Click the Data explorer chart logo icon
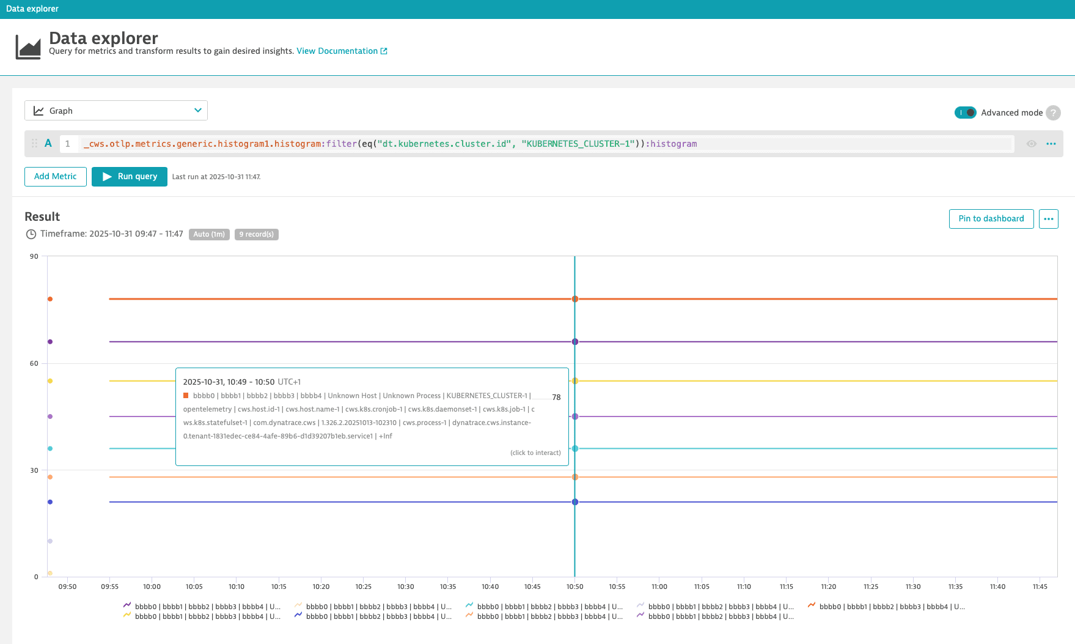Viewport: 1075px width, 644px height. click(28, 47)
